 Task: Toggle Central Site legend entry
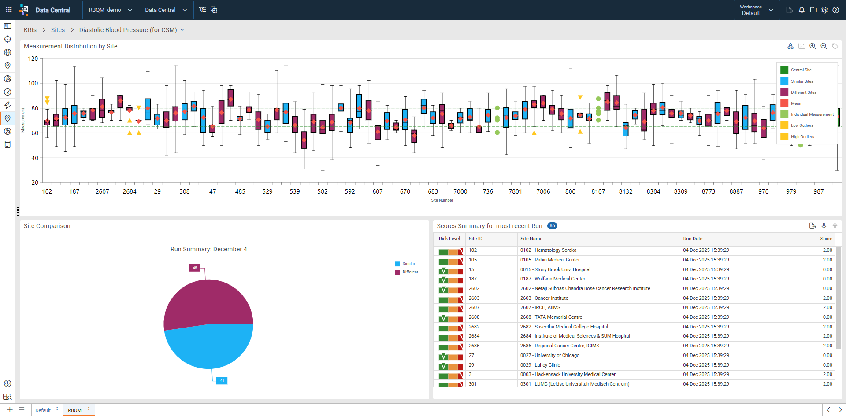[796, 70]
